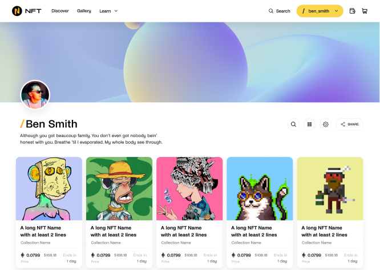Switch to grid view icon
This screenshot has height=270, width=380.
[x=309, y=124]
